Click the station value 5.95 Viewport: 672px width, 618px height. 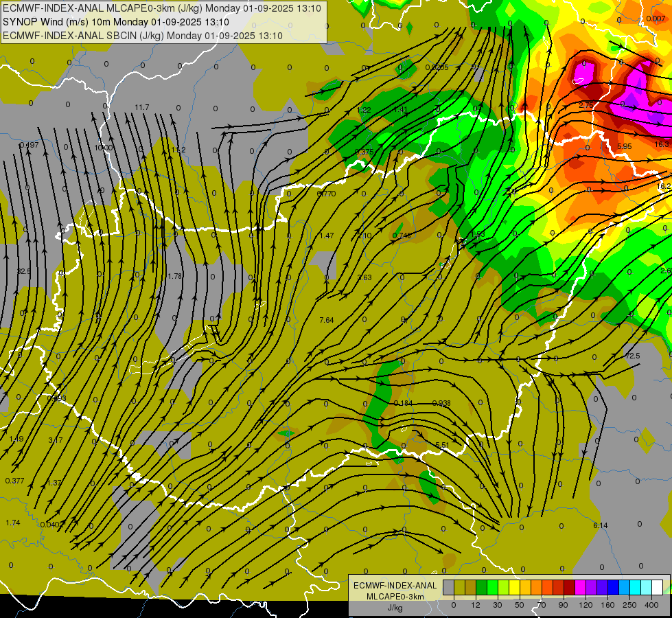pos(625,146)
